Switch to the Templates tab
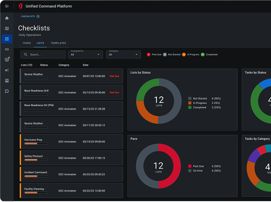The image size is (271, 202). click(x=58, y=43)
